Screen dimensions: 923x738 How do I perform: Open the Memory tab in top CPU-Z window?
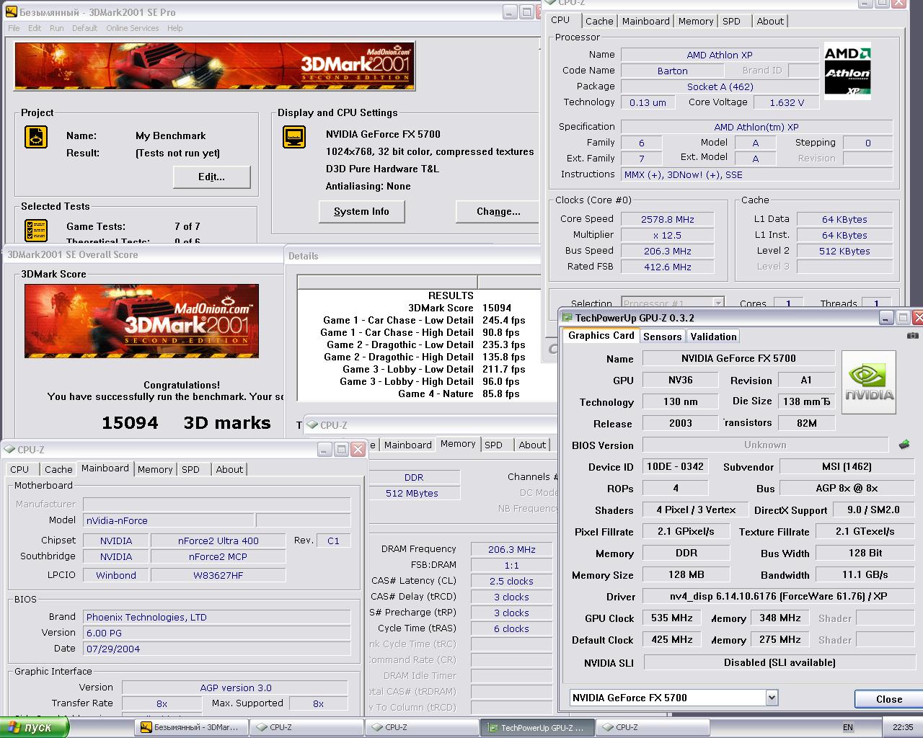pyautogui.click(x=696, y=21)
